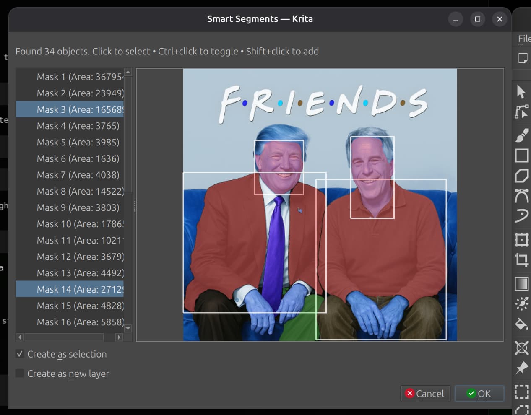The height and width of the screenshot is (415, 531).
Task: Activate the Rectangular Selection tool
Action: [x=521, y=392]
